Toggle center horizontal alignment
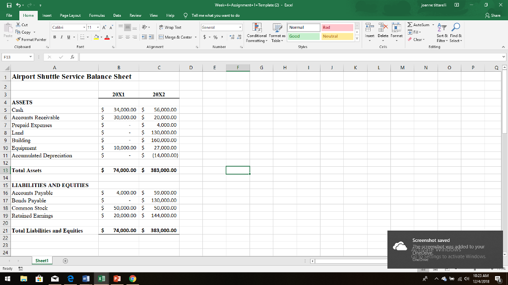508x285 pixels. [x=127, y=37]
